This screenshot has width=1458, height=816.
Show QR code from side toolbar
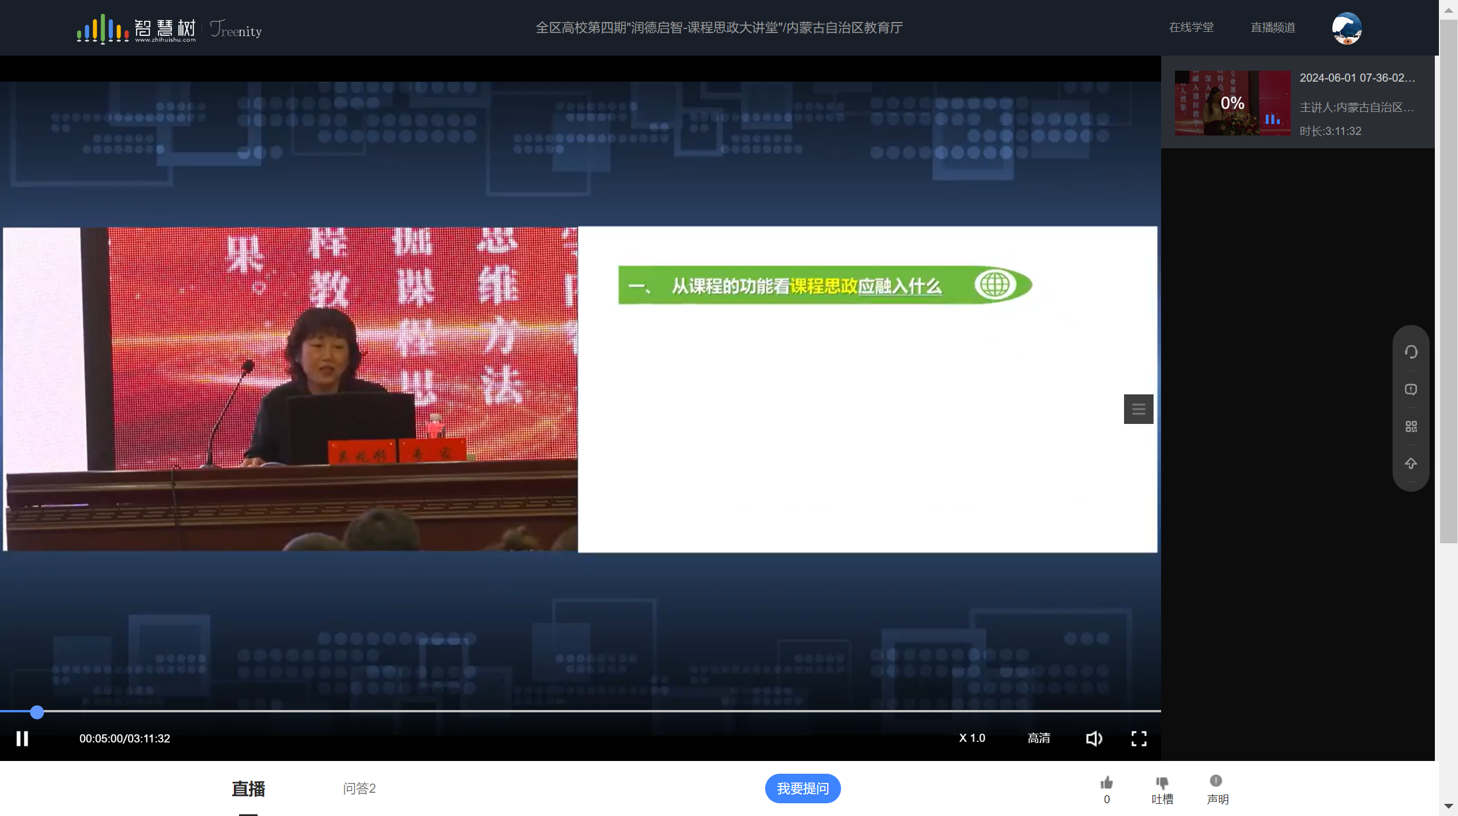coord(1411,427)
